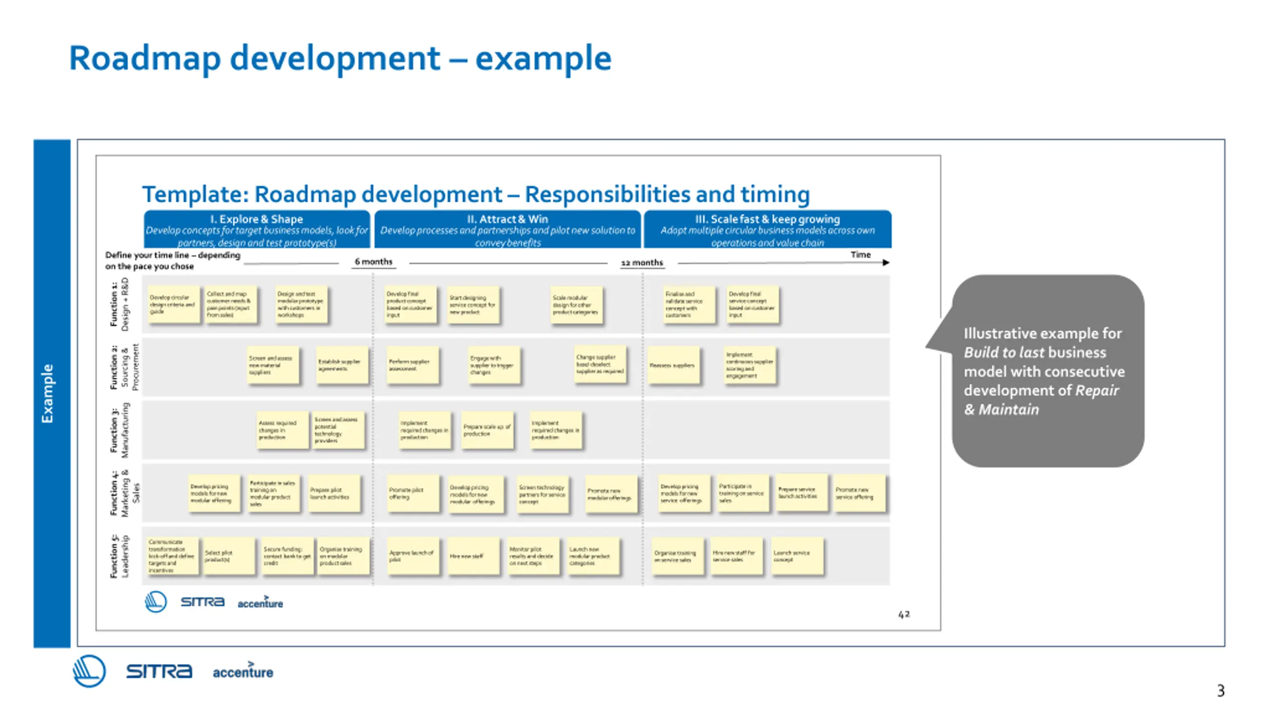Click sticky note 'Establish supplier agreements'

coord(342,365)
